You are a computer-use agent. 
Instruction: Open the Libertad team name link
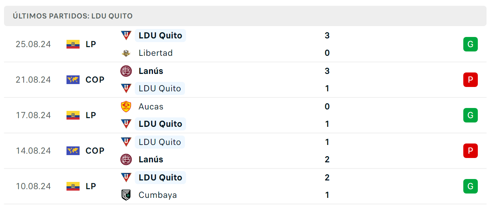156,53
